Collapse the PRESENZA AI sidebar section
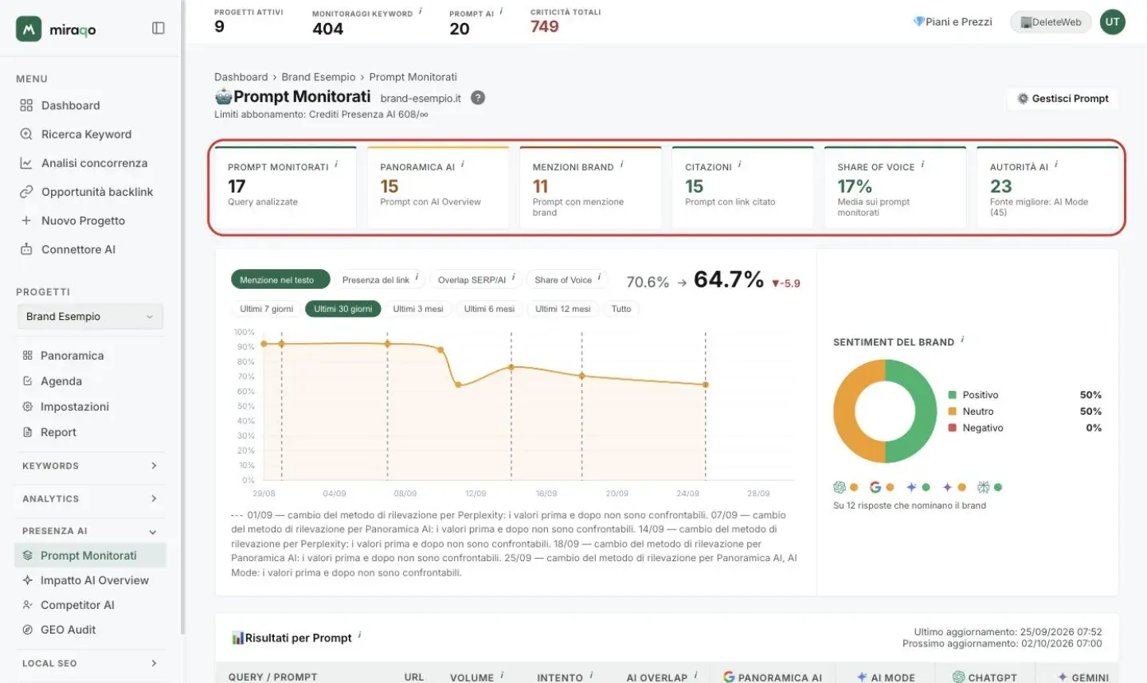Screen dimensions: 1147x683 pos(90,531)
